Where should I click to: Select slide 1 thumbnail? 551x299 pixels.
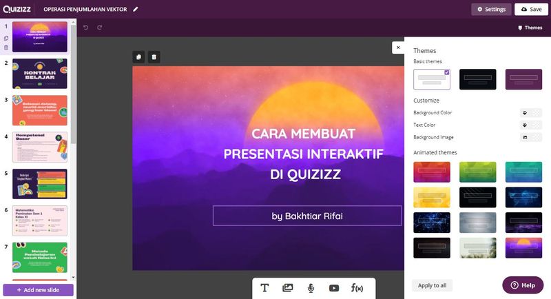coord(40,37)
